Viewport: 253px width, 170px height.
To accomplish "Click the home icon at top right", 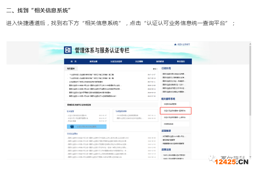I will [175, 44].
